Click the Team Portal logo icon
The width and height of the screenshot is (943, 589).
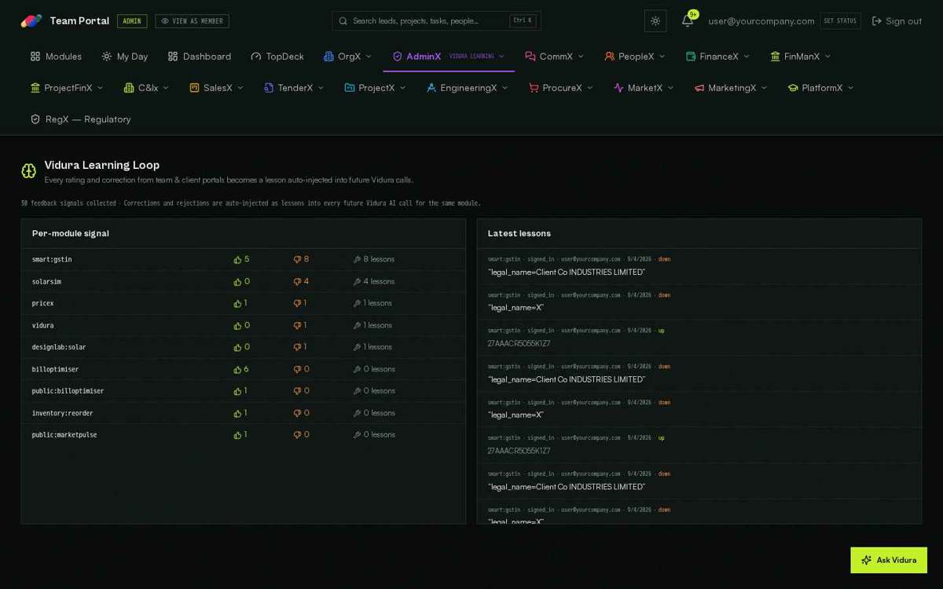pyautogui.click(x=31, y=21)
